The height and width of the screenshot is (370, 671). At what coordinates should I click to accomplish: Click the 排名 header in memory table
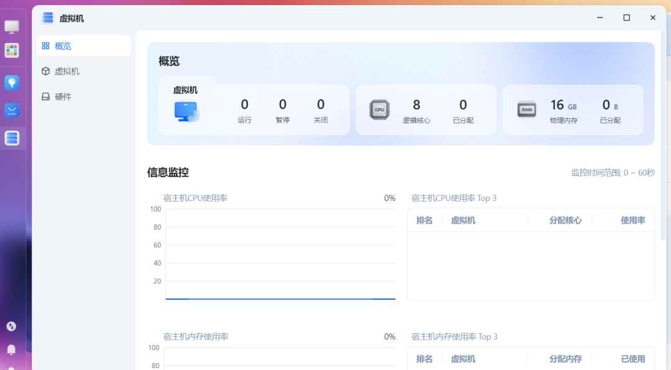(x=424, y=359)
